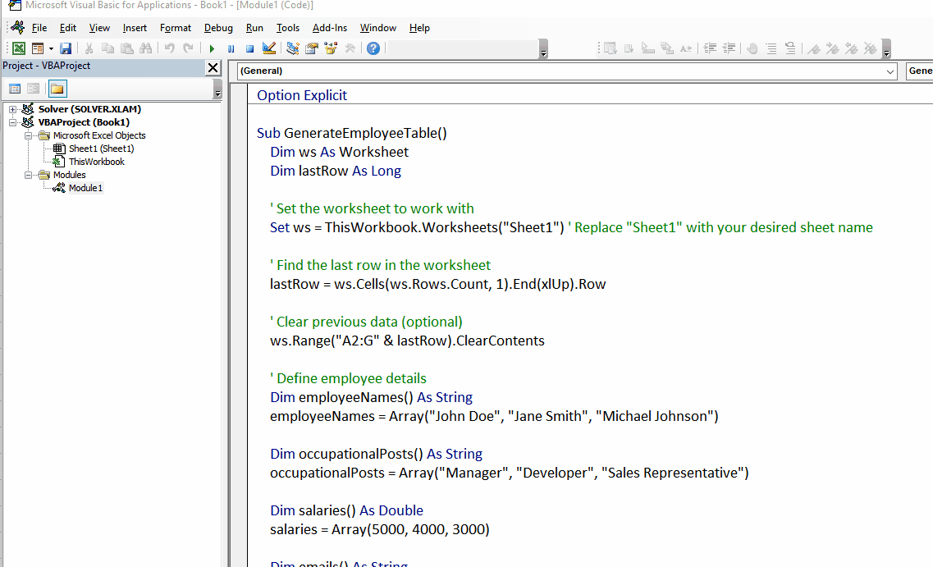Open the Properties Window toolbar icon
The image size is (933, 567).
[312, 48]
